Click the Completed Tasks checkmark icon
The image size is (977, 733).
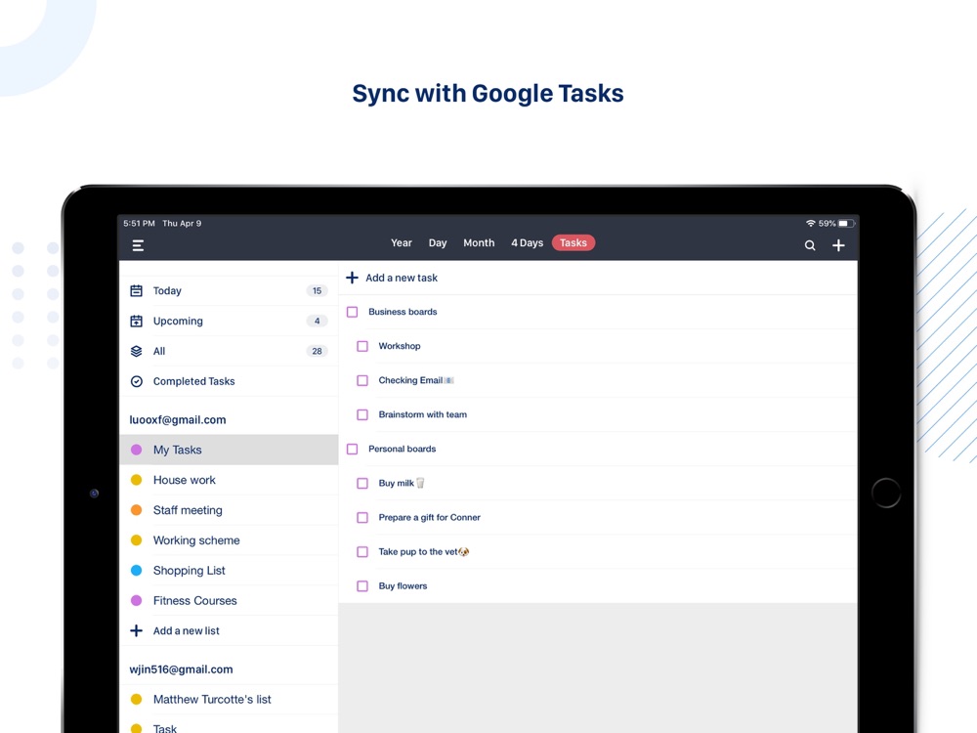137,382
